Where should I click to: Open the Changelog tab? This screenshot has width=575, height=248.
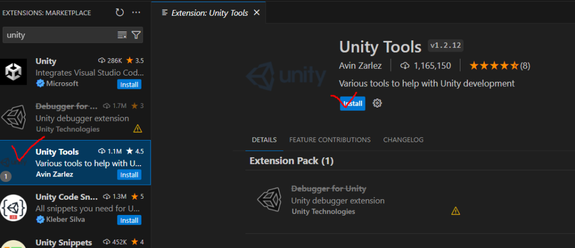pos(403,139)
